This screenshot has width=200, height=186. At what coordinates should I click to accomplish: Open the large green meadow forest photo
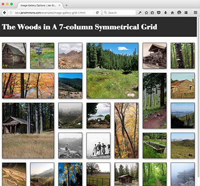click(x=112, y=71)
